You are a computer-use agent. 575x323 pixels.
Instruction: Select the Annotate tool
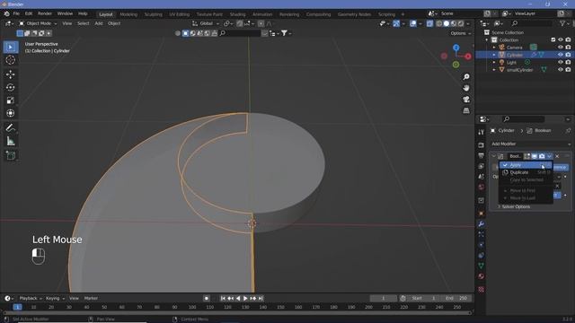(x=10, y=127)
